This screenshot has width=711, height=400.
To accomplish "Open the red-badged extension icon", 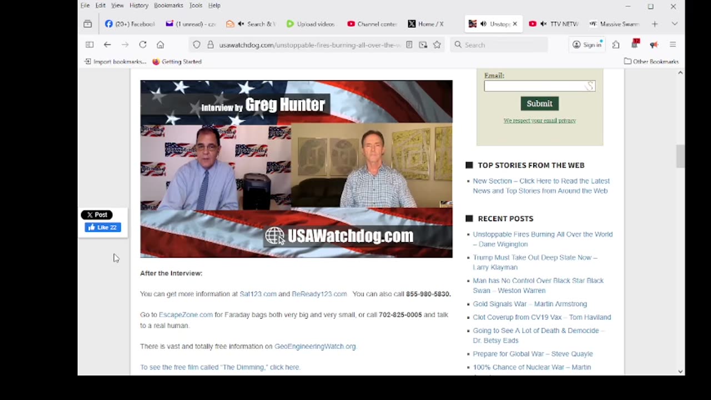I will point(635,44).
